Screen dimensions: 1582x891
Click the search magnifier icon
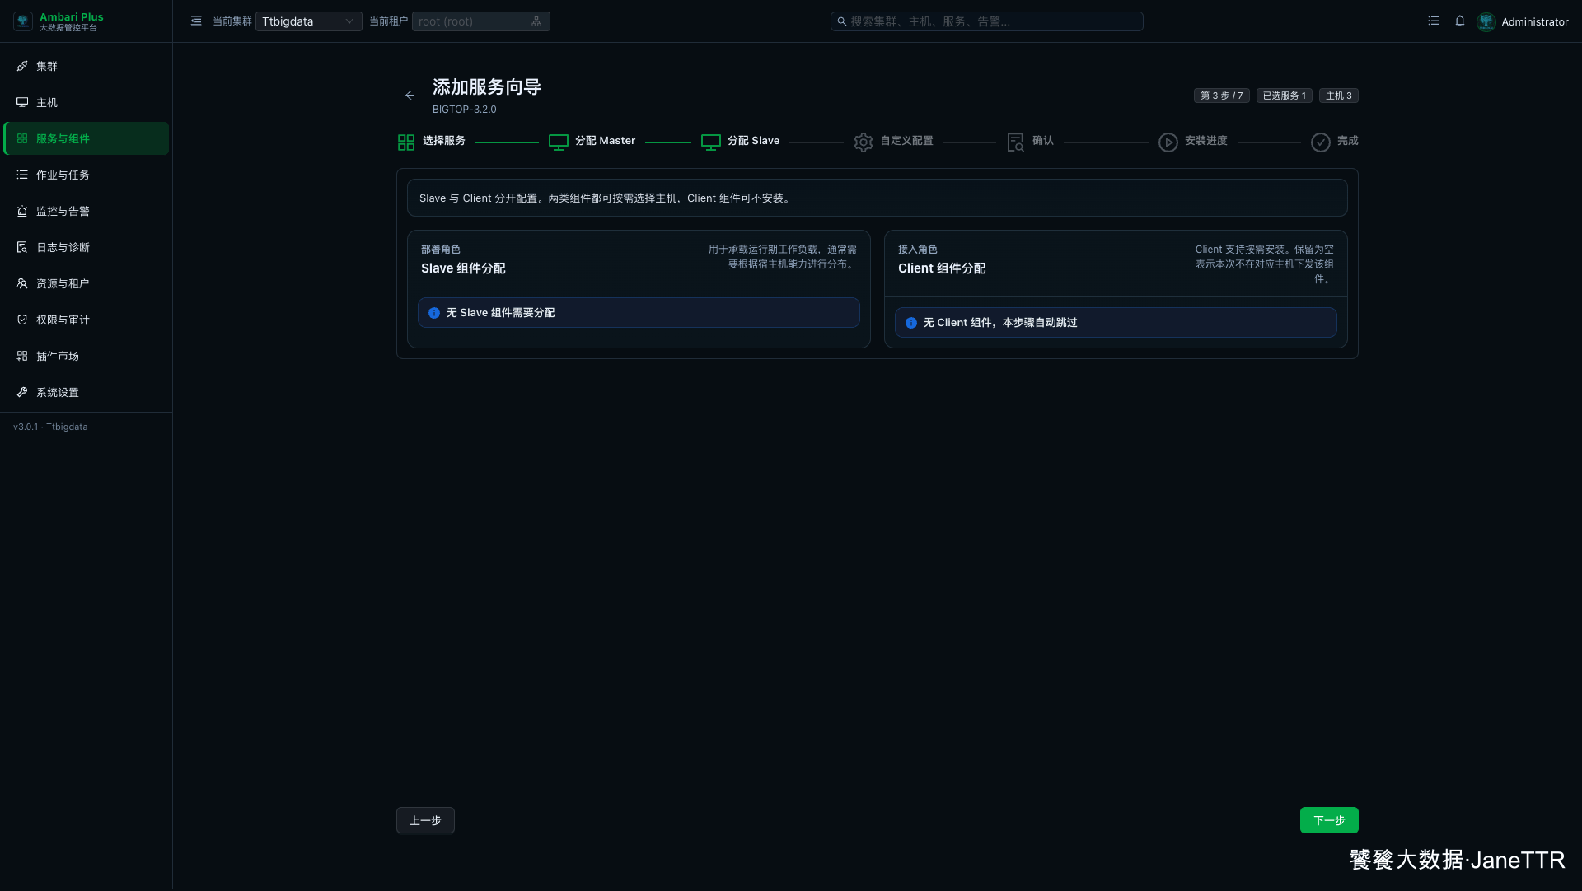pos(841,21)
